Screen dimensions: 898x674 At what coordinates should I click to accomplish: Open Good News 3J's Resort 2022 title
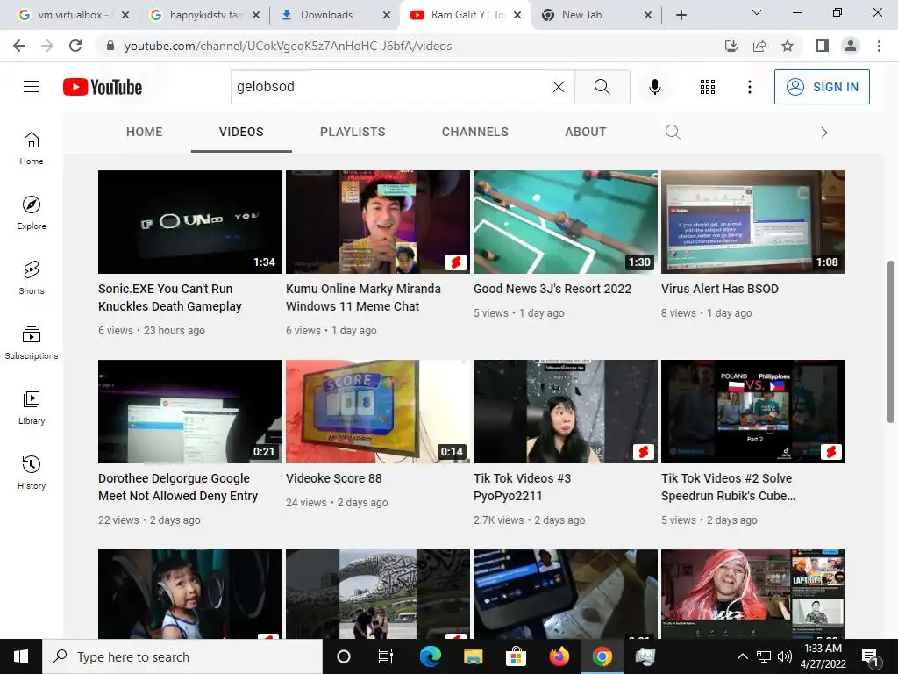point(552,289)
